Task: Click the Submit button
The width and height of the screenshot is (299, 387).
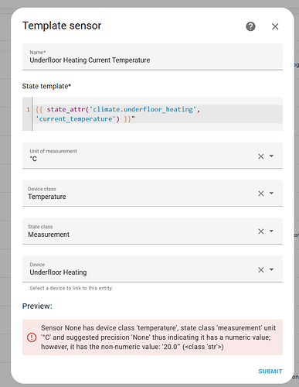Action: coord(270,372)
